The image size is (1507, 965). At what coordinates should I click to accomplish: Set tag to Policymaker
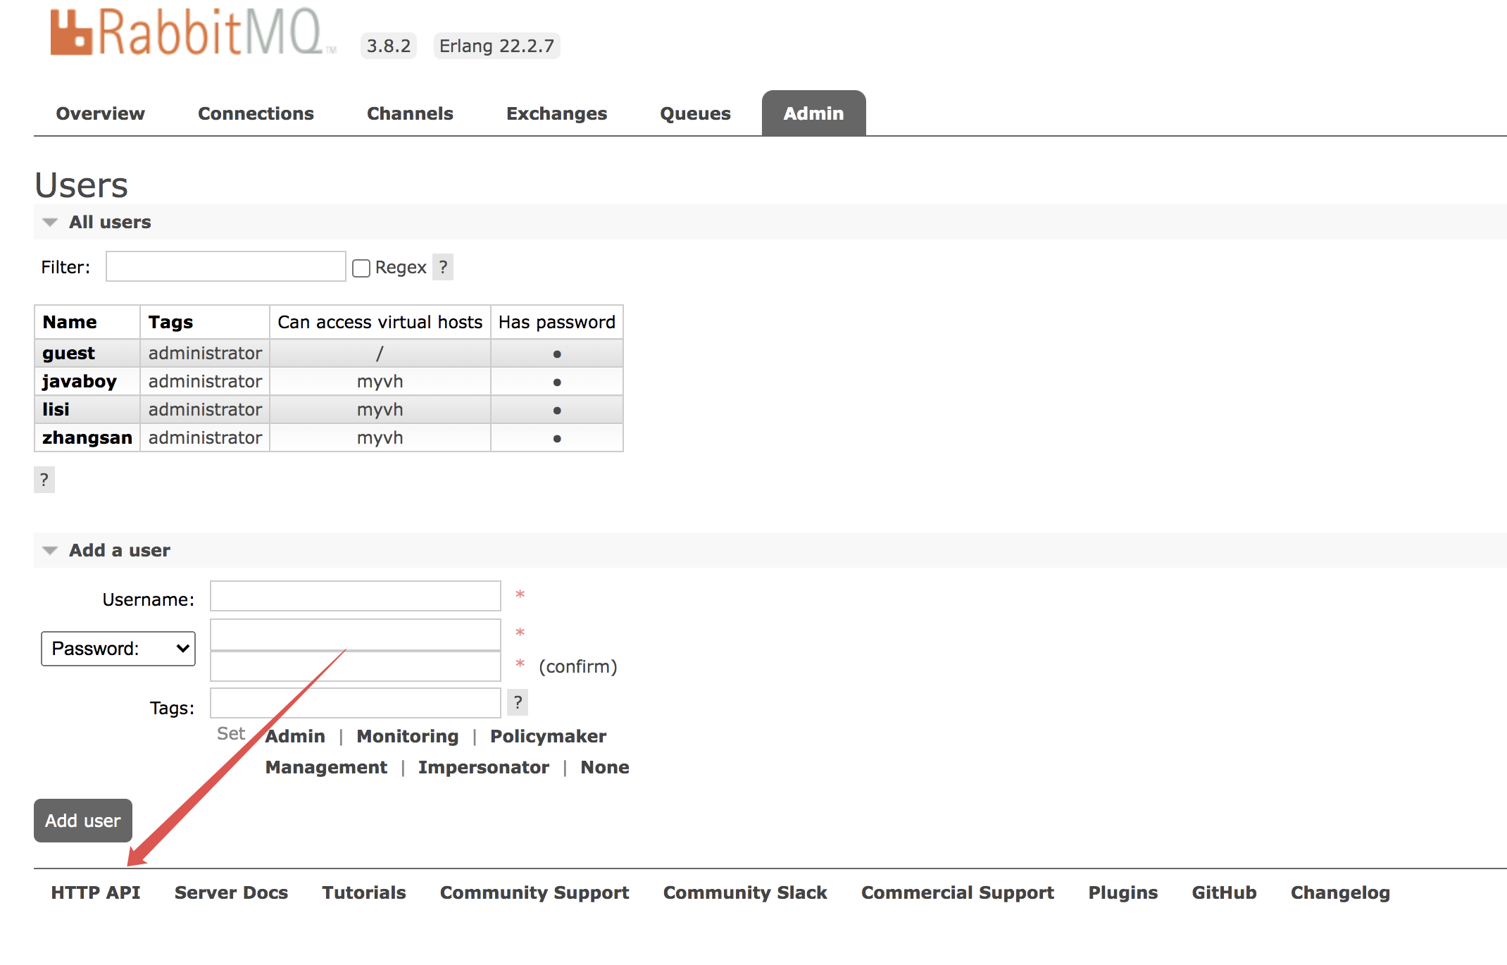point(548,736)
